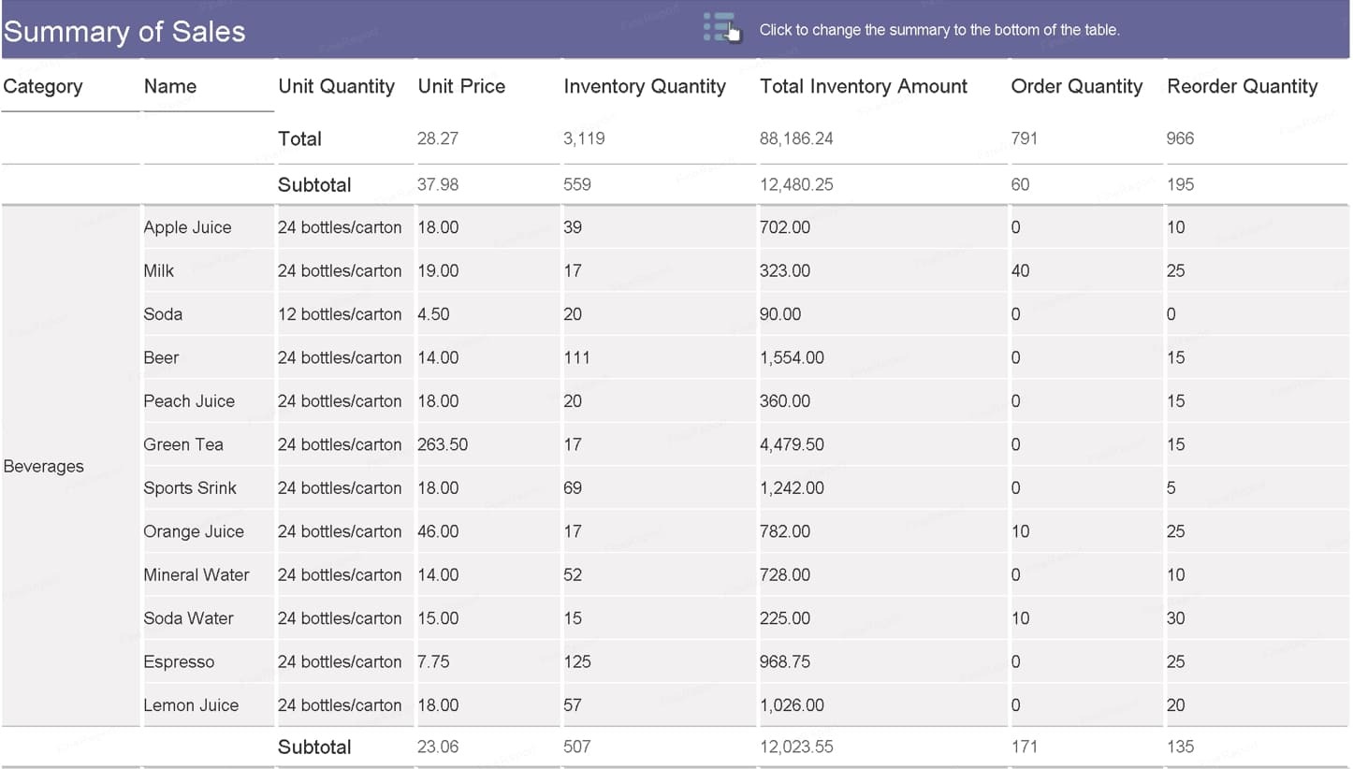Click the Apple Juice product name

pos(187,227)
